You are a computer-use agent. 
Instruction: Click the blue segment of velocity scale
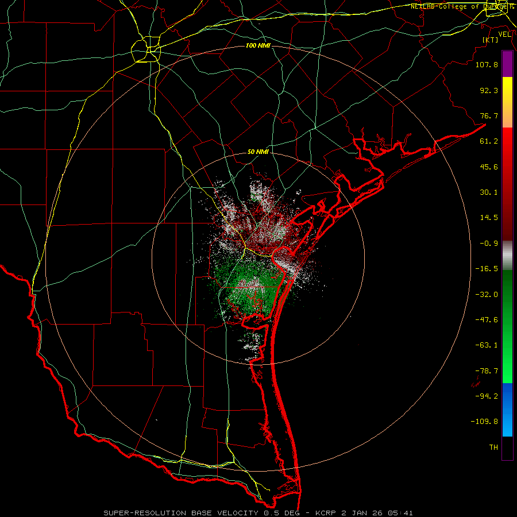507,410
